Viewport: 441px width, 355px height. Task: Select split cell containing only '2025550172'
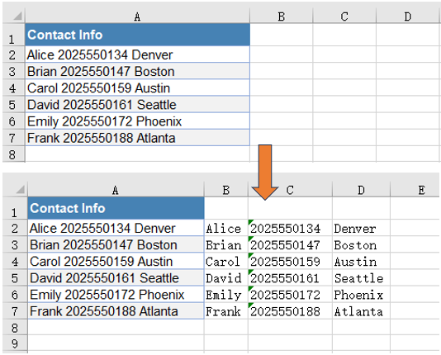(290, 294)
